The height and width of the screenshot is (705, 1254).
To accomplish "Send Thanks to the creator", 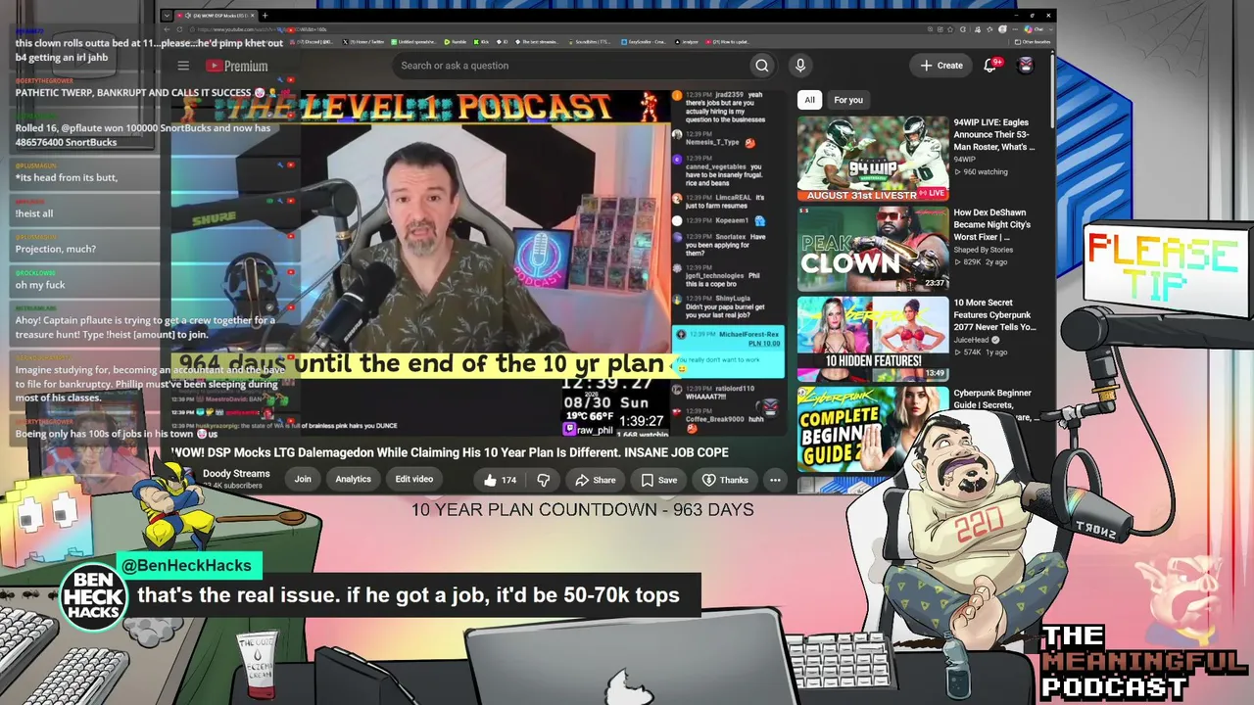I will click(x=725, y=480).
